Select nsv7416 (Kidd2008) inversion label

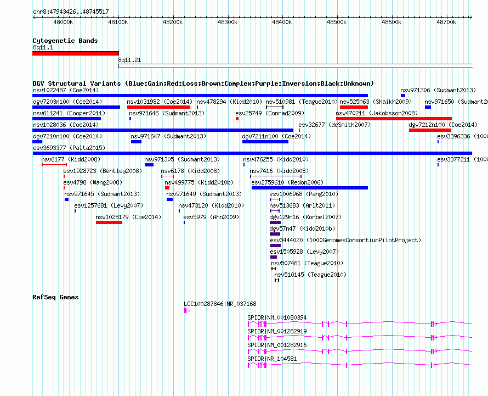pos(279,171)
